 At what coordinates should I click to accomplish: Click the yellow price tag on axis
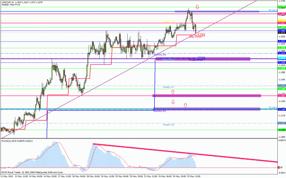[x=282, y=20]
